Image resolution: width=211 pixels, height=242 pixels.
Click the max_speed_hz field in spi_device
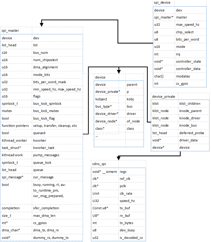point(188,24)
